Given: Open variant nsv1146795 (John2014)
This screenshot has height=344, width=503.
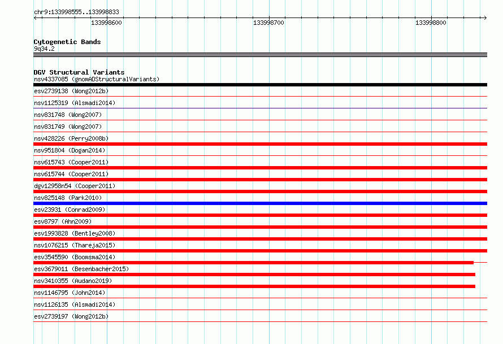Looking at the screenshot, I should click(x=70, y=293).
